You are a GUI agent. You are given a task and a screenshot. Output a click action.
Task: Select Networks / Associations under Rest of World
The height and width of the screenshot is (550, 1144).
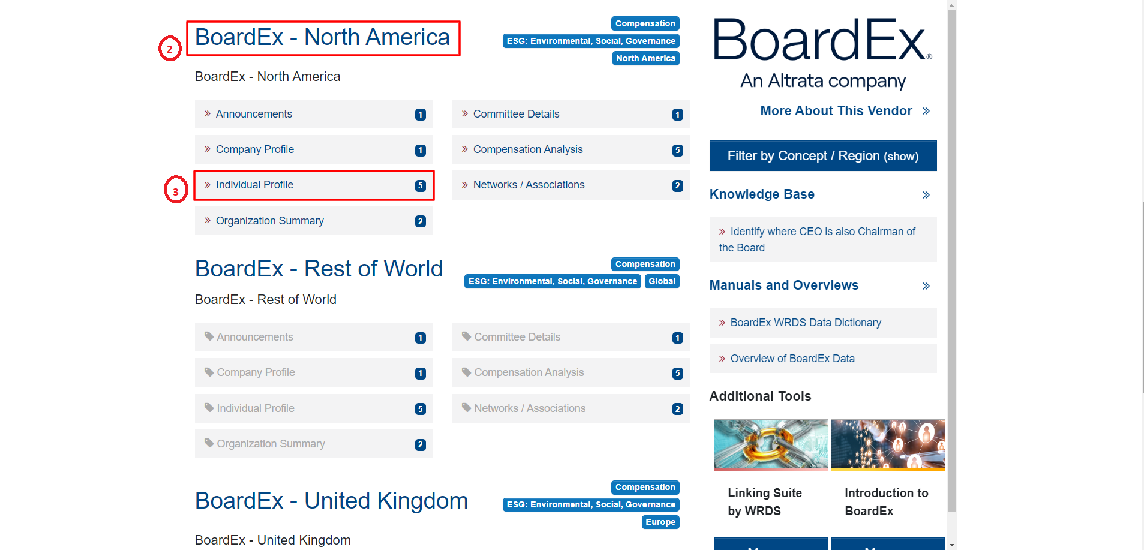pyautogui.click(x=571, y=408)
